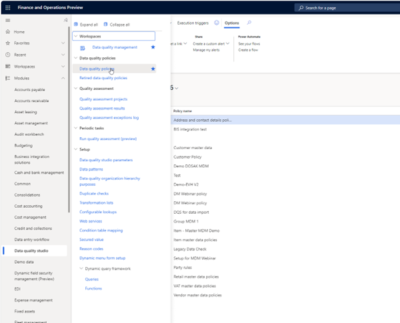Click the Recent clock icon
Image resolution: width=400 pixels, height=323 pixels.
8,55
